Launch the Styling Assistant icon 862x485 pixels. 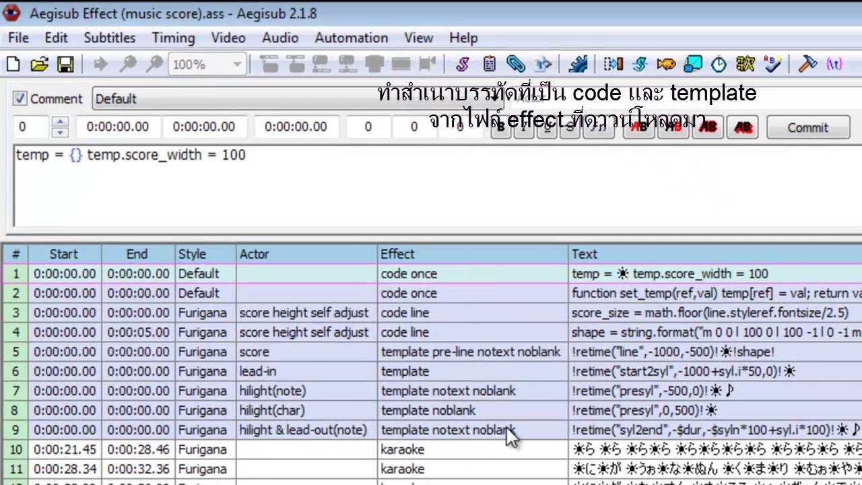(x=640, y=64)
